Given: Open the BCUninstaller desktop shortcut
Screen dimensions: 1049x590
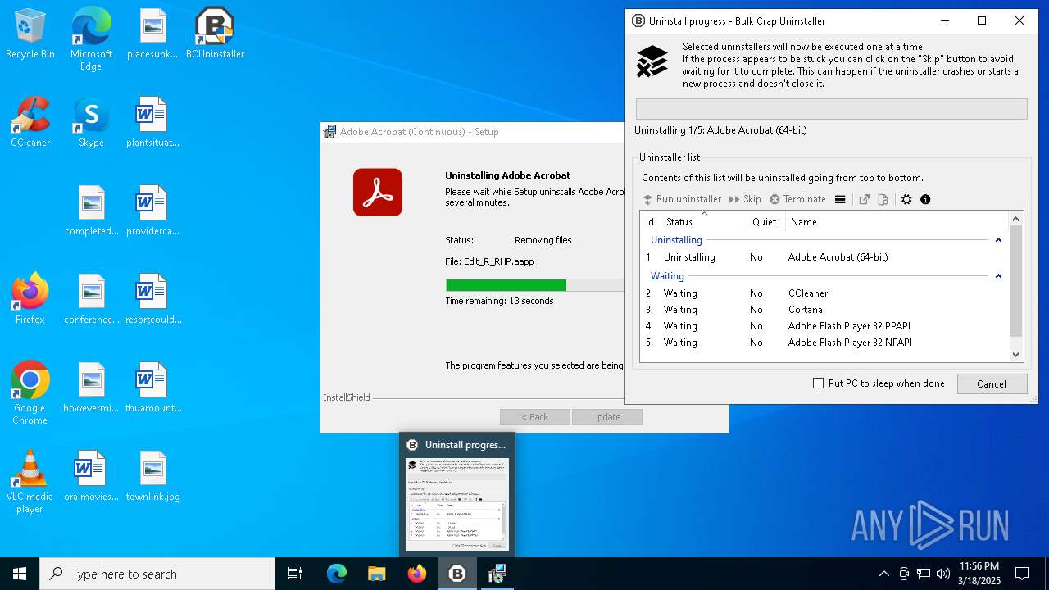Looking at the screenshot, I should pyautogui.click(x=215, y=35).
